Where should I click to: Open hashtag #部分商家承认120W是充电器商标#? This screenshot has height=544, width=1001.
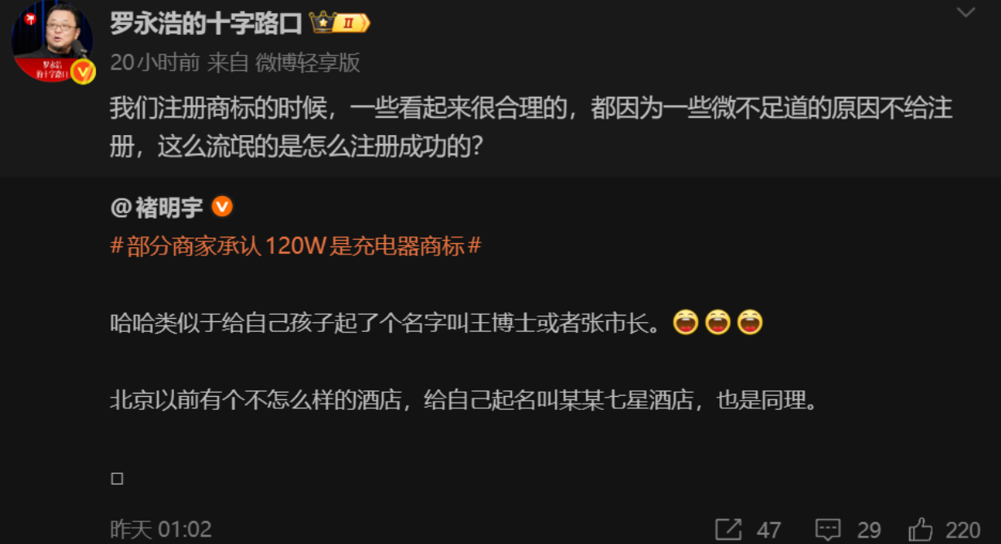pyautogui.click(x=295, y=246)
